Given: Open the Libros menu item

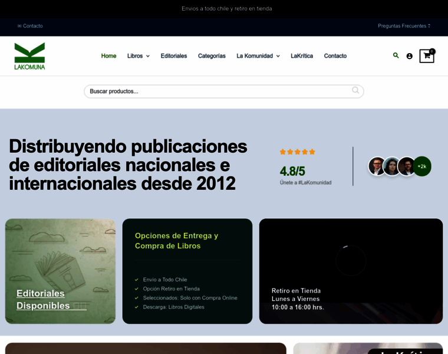Looking at the screenshot, I should click(135, 56).
